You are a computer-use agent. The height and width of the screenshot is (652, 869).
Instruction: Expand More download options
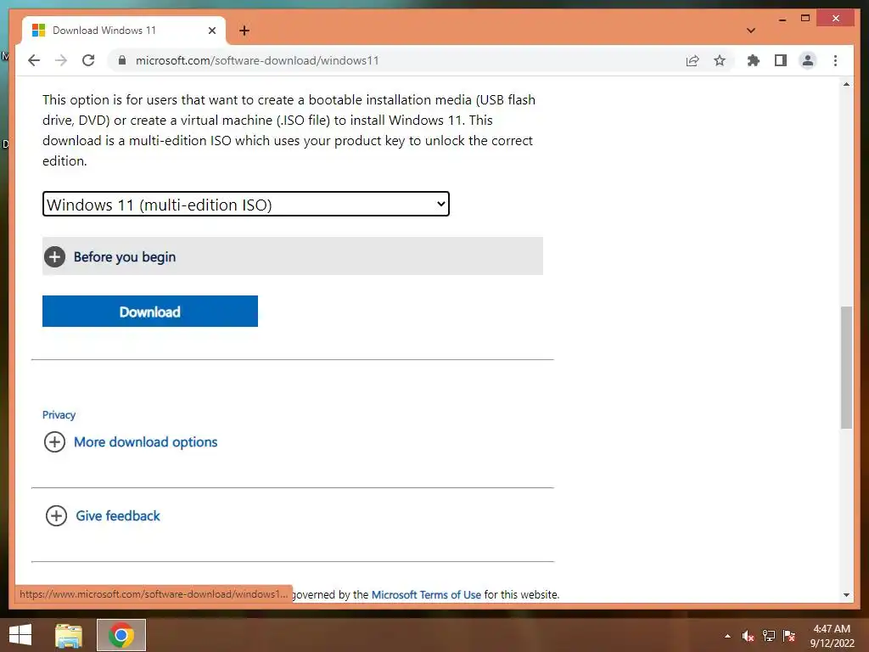coord(131,441)
